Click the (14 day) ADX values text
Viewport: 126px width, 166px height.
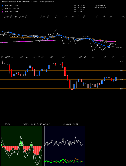coord(70,124)
